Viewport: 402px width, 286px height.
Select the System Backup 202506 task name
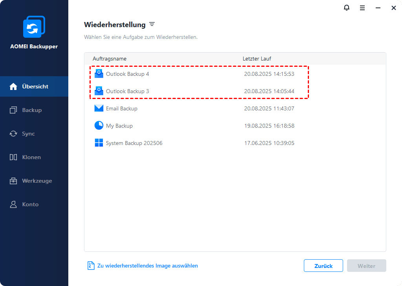(x=134, y=143)
